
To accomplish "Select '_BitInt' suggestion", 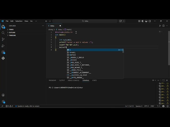I will click(x=95, y=60).
